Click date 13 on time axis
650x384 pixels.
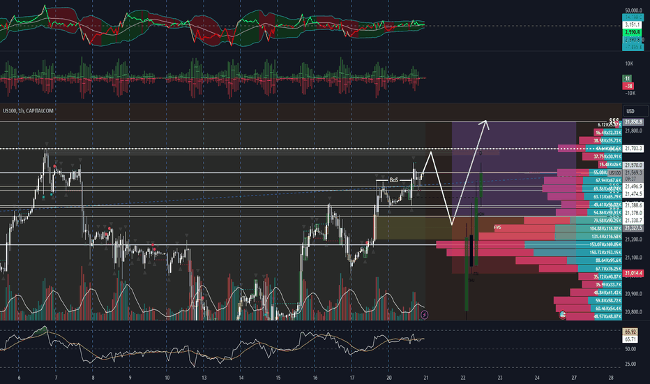coord(204,378)
